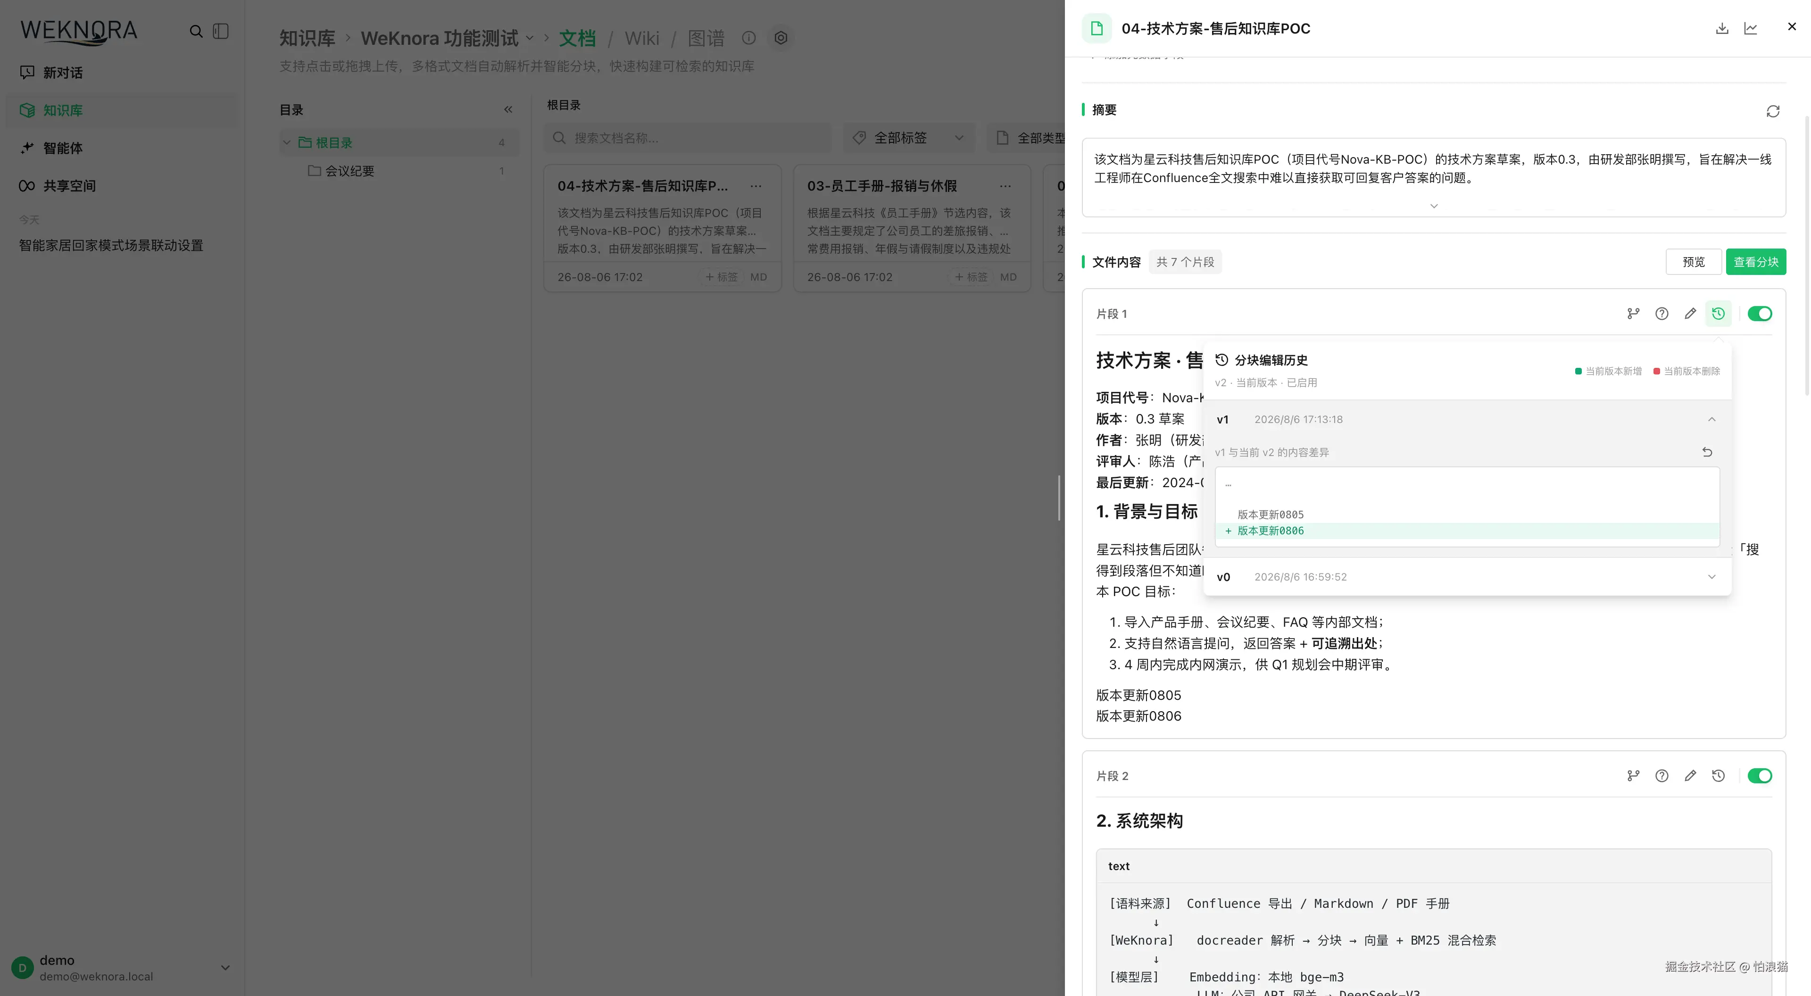Click the question icon on 片段 2
The height and width of the screenshot is (996, 1811).
[1661, 775]
